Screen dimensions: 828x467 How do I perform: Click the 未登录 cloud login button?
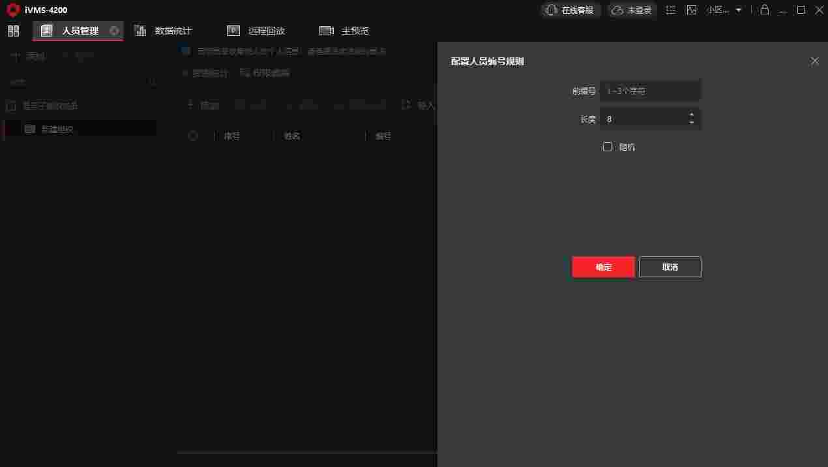pyautogui.click(x=632, y=10)
